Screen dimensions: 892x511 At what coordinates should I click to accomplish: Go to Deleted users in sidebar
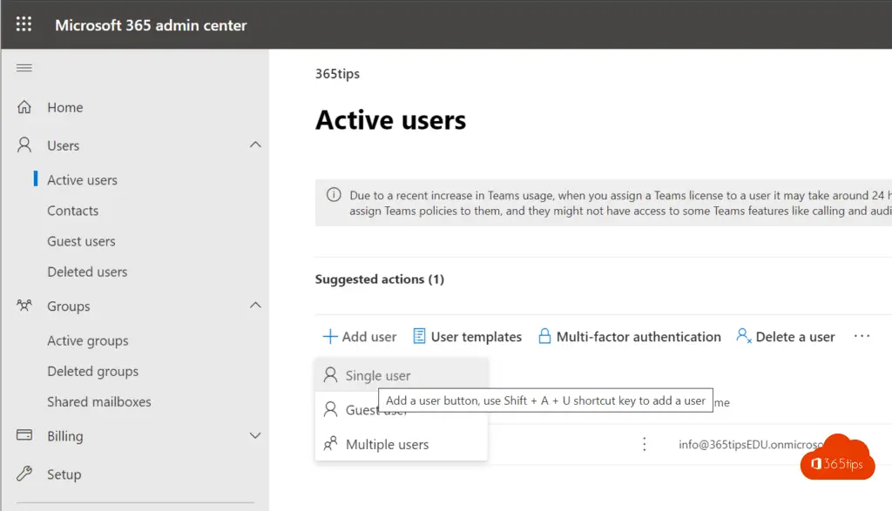coord(87,272)
